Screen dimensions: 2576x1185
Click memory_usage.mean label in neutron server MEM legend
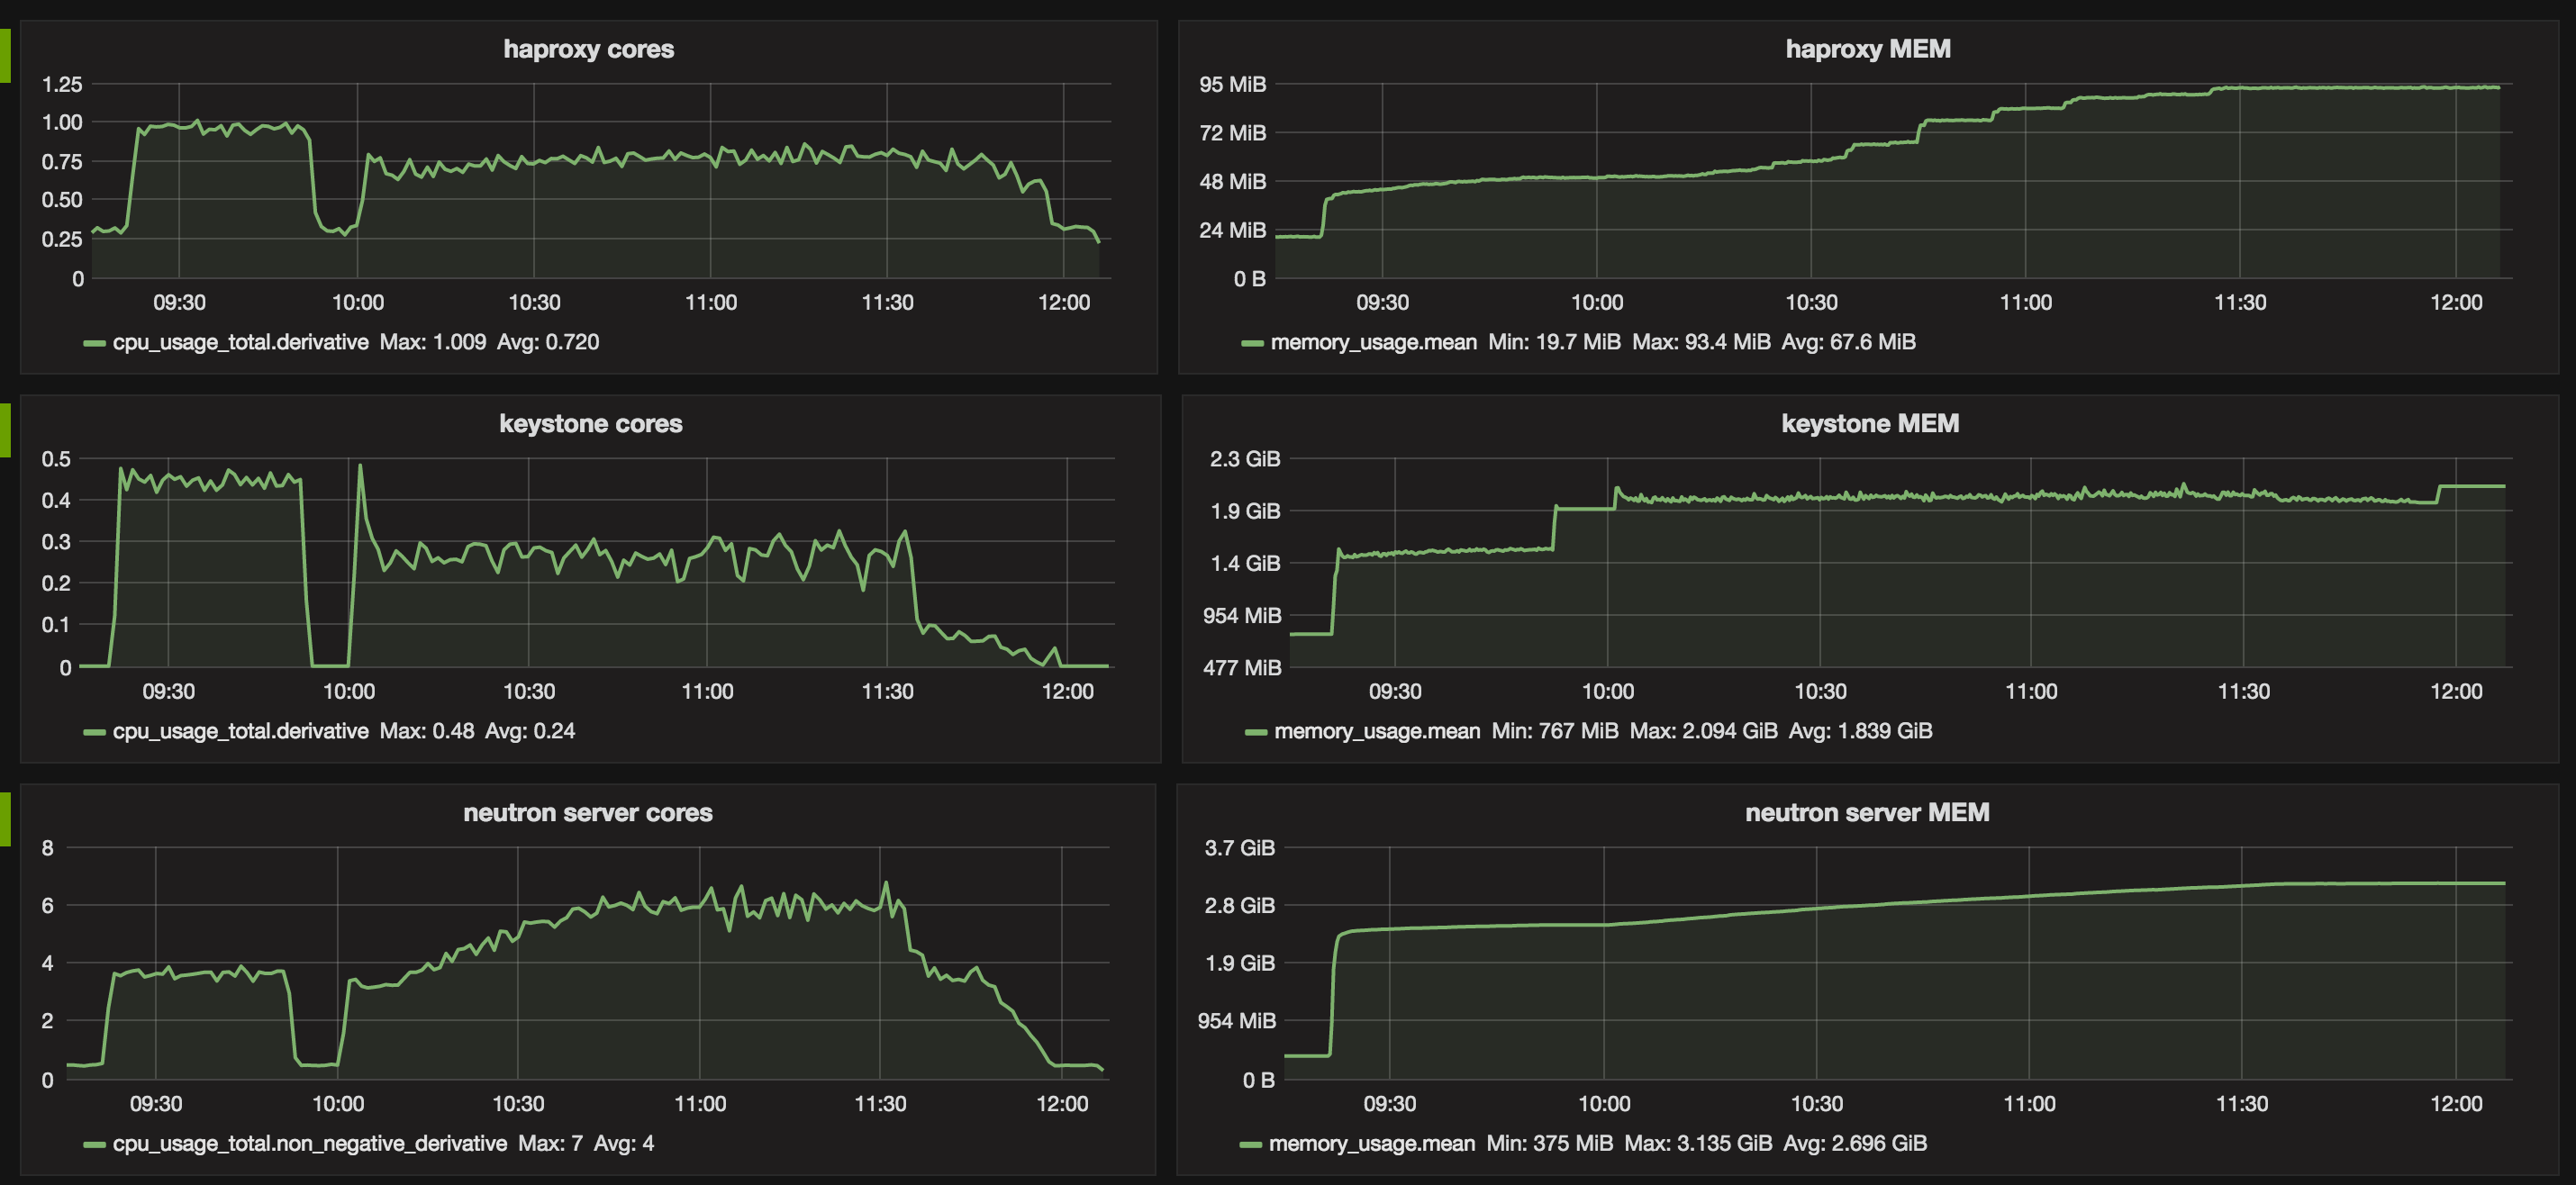click(x=1371, y=1143)
